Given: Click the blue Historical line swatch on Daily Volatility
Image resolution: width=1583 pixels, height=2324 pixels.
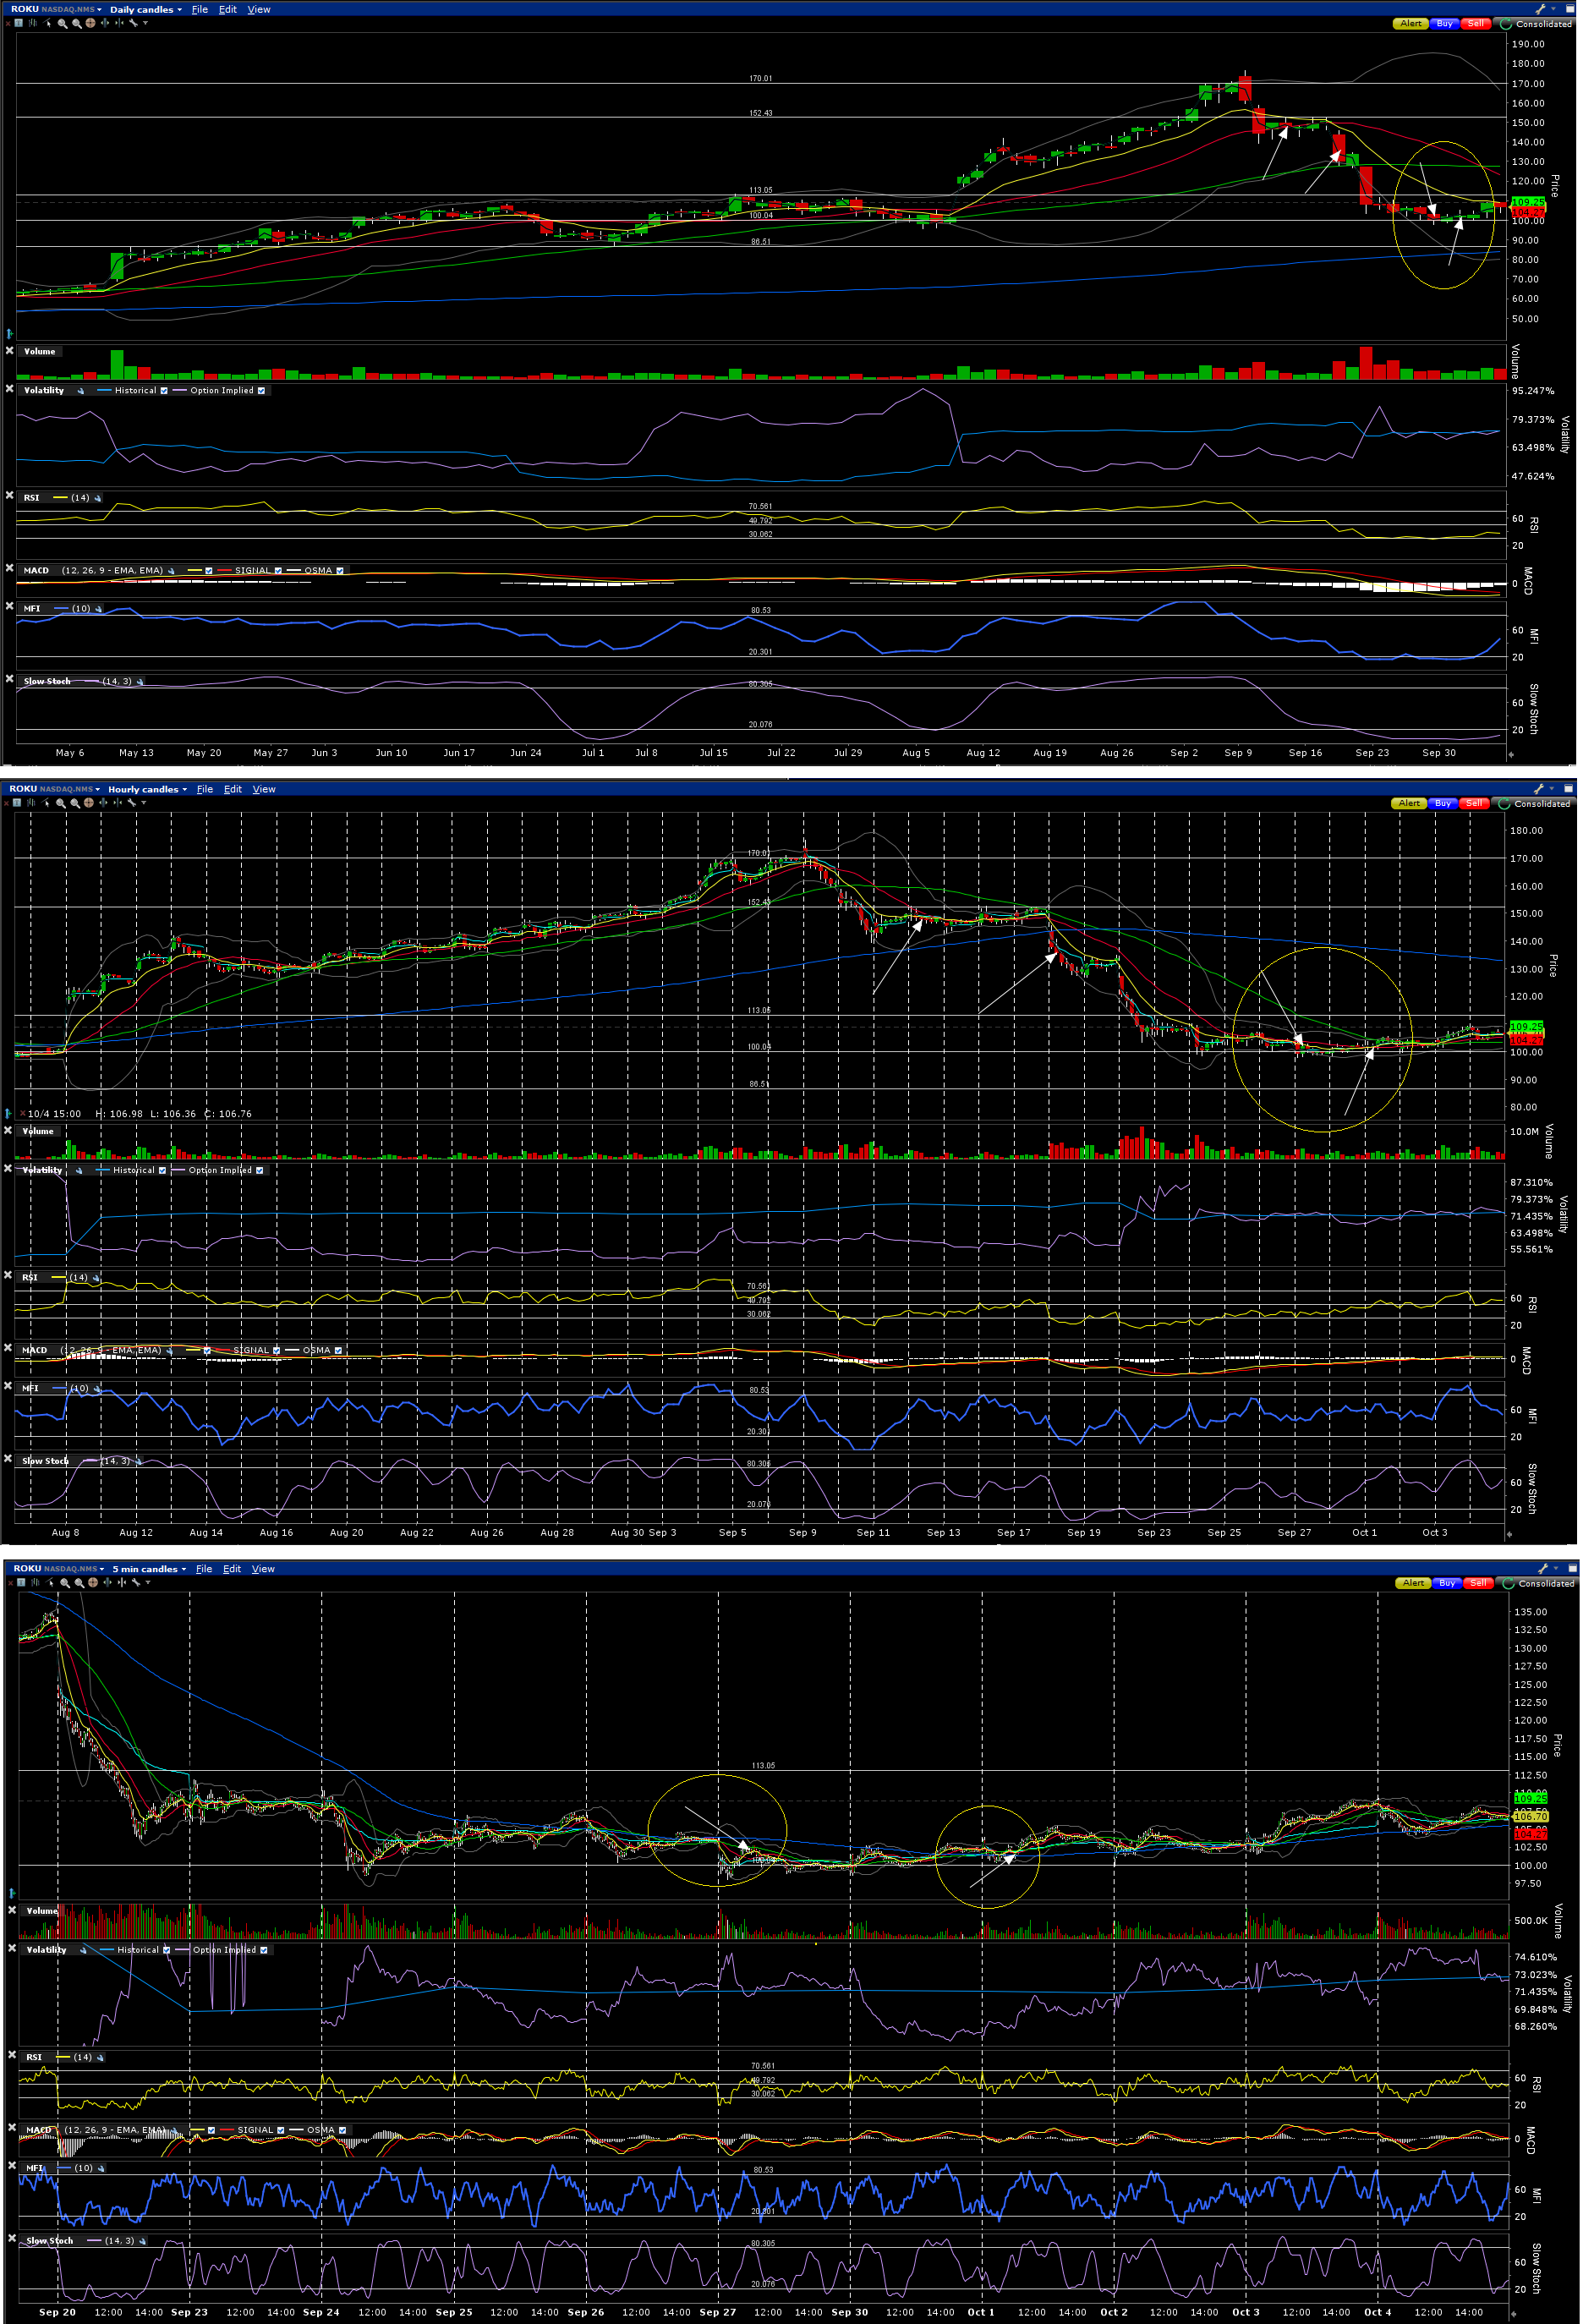Looking at the screenshot, I should [x=104, y=391].
